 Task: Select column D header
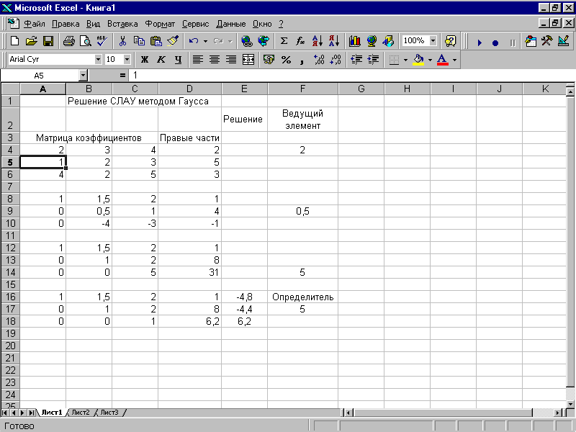(189, 89)
